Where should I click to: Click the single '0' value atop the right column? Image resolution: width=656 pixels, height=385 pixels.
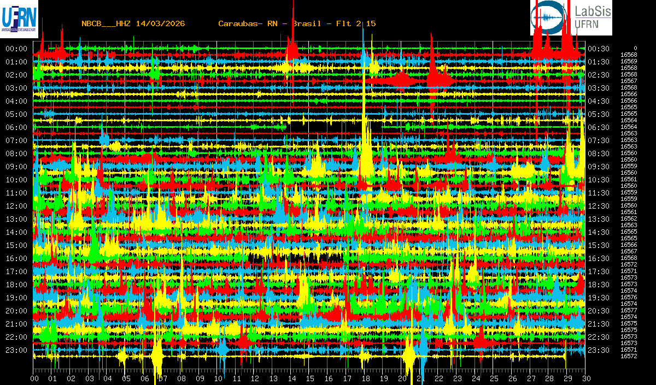[635, 49]
